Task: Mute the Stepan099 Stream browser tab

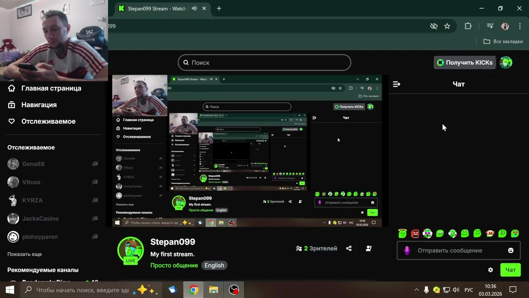Action: coord(194,8)
